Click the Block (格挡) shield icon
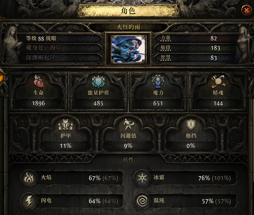This screenshot has height=215, width=254. click(x=191, y=124)
